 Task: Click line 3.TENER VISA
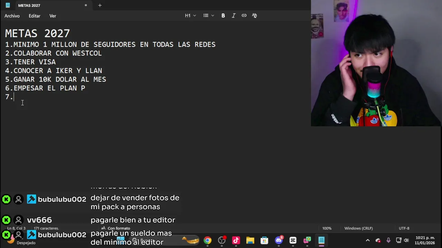pyautogui.click(x=30, y=62)
